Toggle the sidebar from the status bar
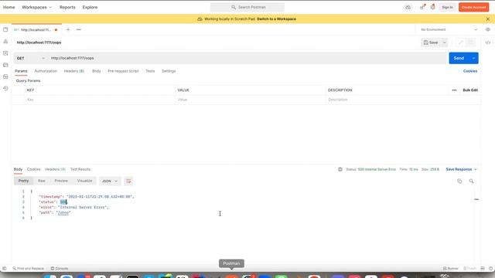495x278 pixels. [5, 269]
